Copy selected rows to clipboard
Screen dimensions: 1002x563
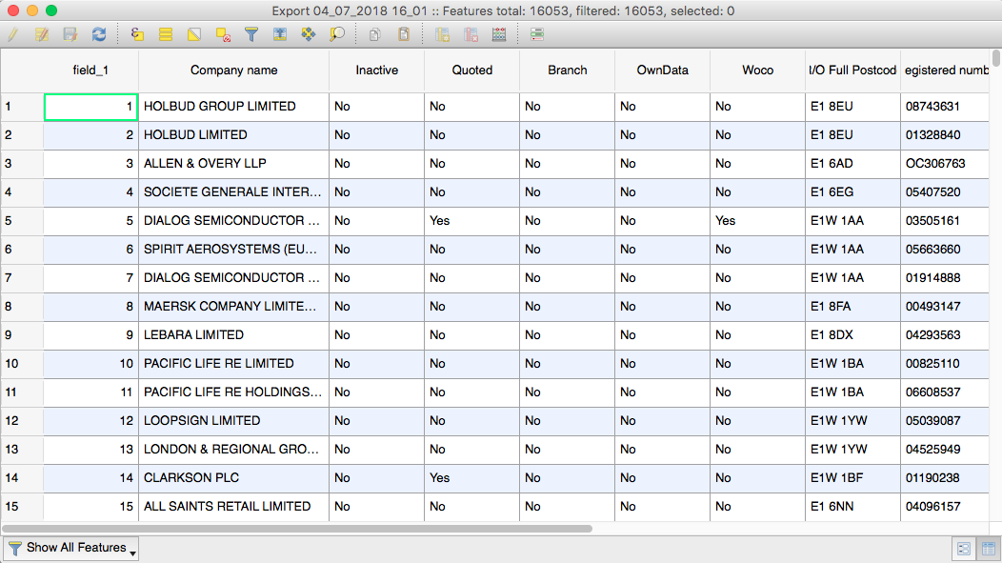tap(375, 34)
